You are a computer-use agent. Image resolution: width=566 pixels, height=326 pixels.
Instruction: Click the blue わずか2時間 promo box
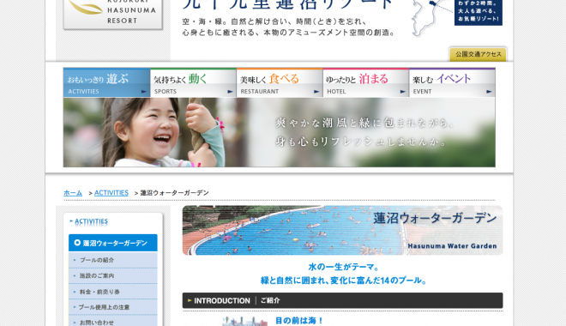479,12
